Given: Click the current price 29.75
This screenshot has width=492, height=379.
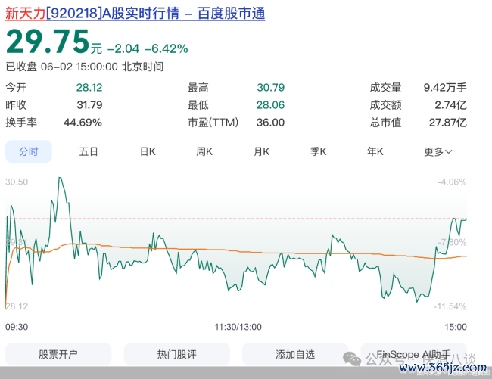Looking at the screenshot, I should pos(48,42).
